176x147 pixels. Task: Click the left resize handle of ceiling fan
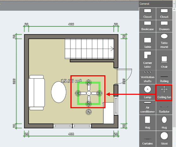[78, 93]
